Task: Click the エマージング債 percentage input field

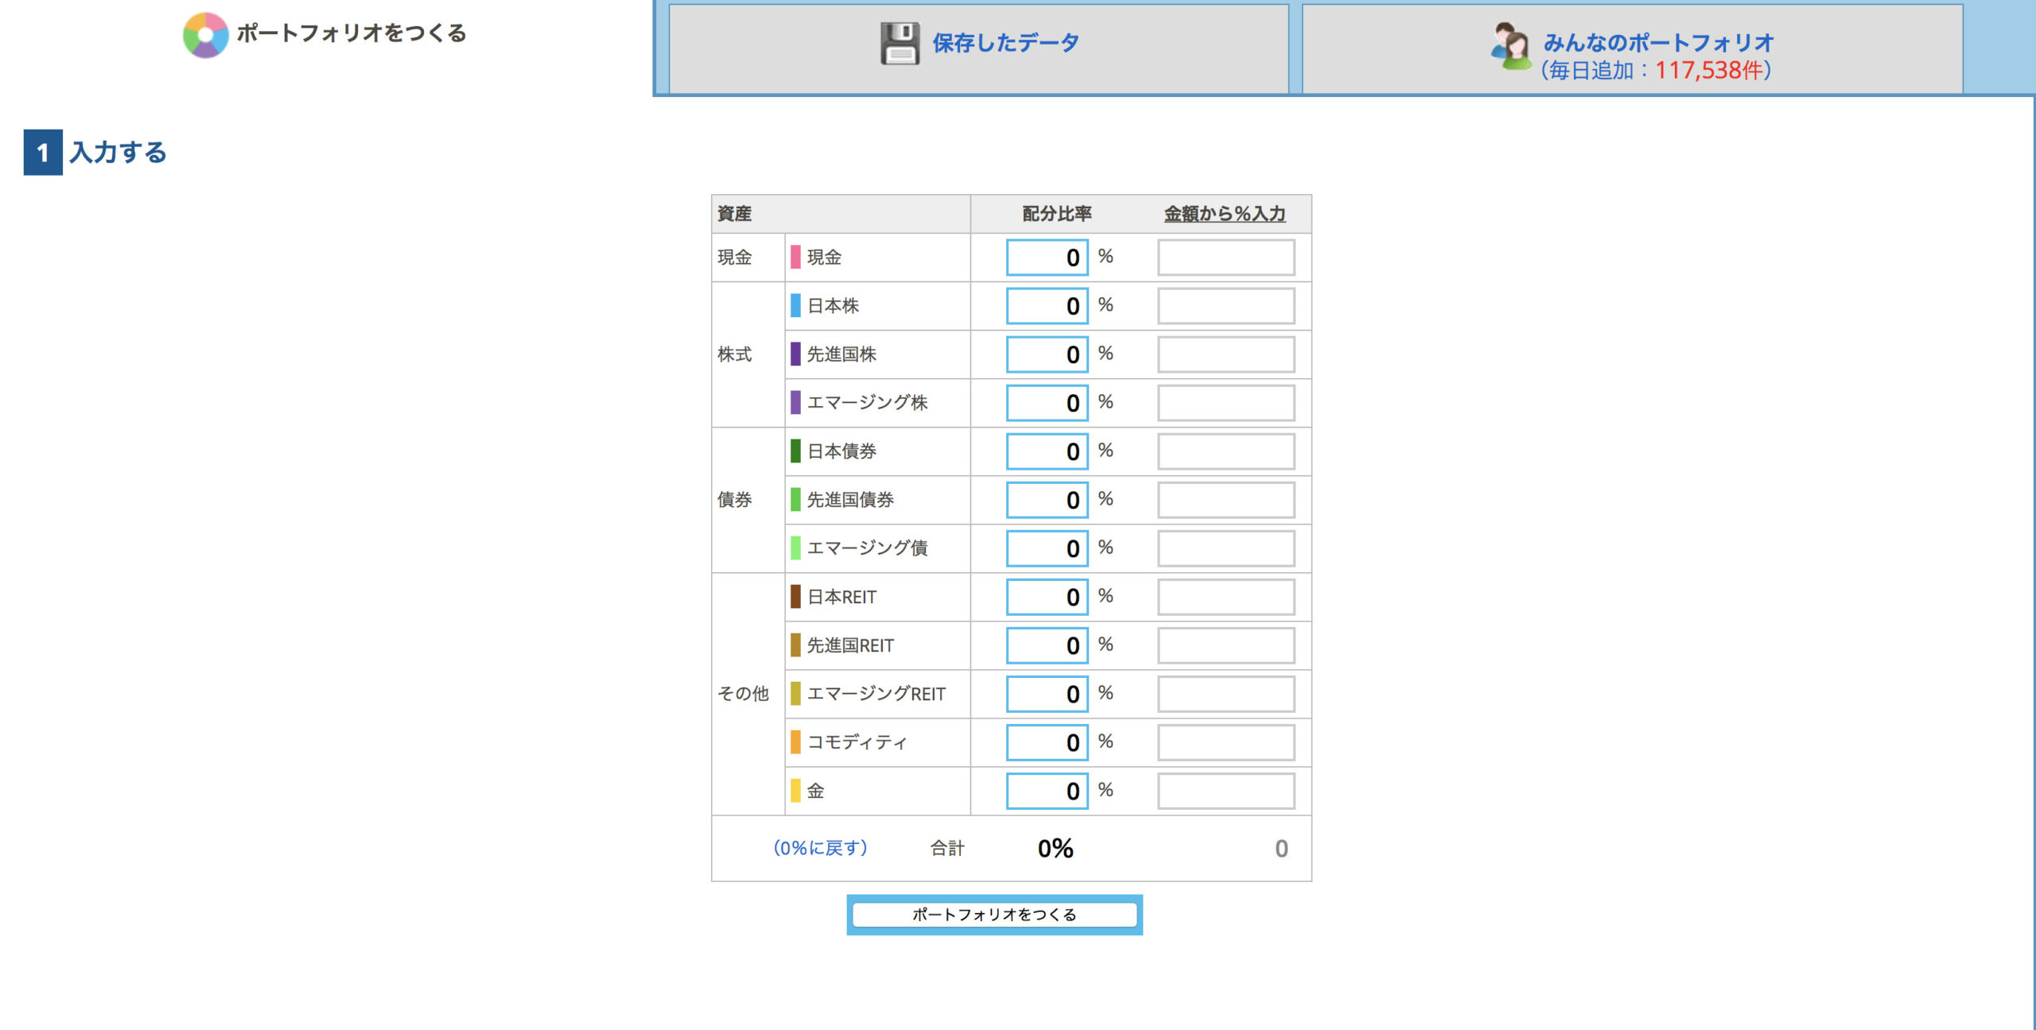Action: point(1047,548)
